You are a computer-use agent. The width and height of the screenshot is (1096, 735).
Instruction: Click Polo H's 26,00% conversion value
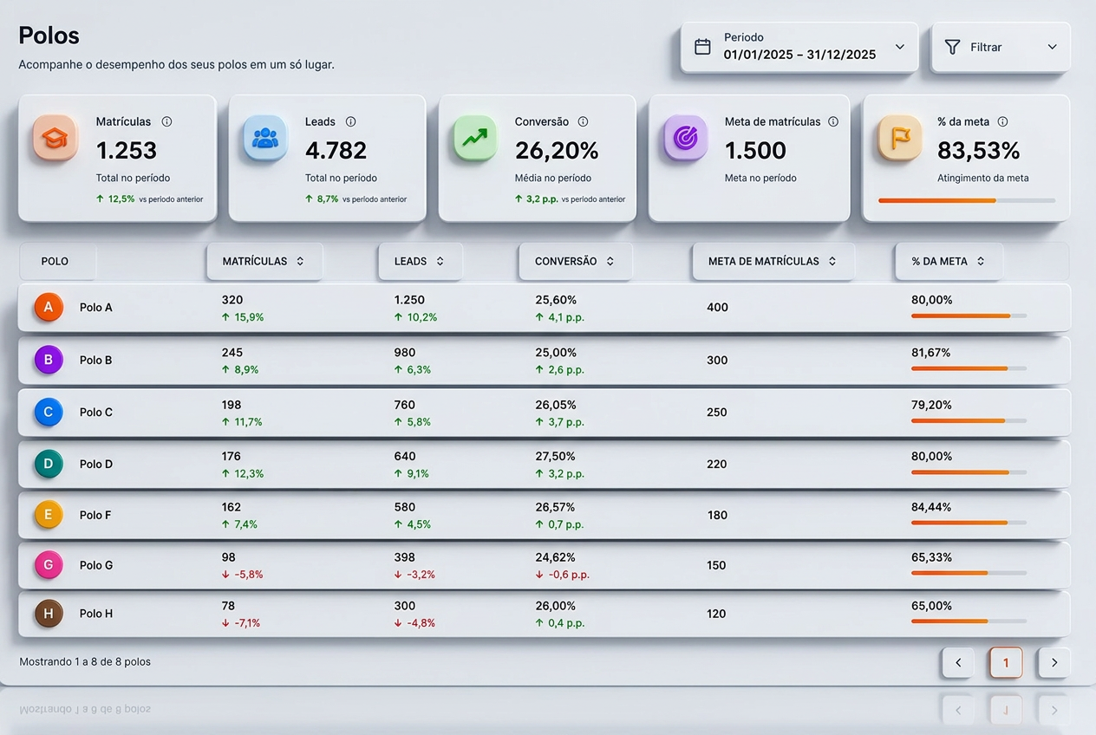pyautogui.click(x=556, y=606)
